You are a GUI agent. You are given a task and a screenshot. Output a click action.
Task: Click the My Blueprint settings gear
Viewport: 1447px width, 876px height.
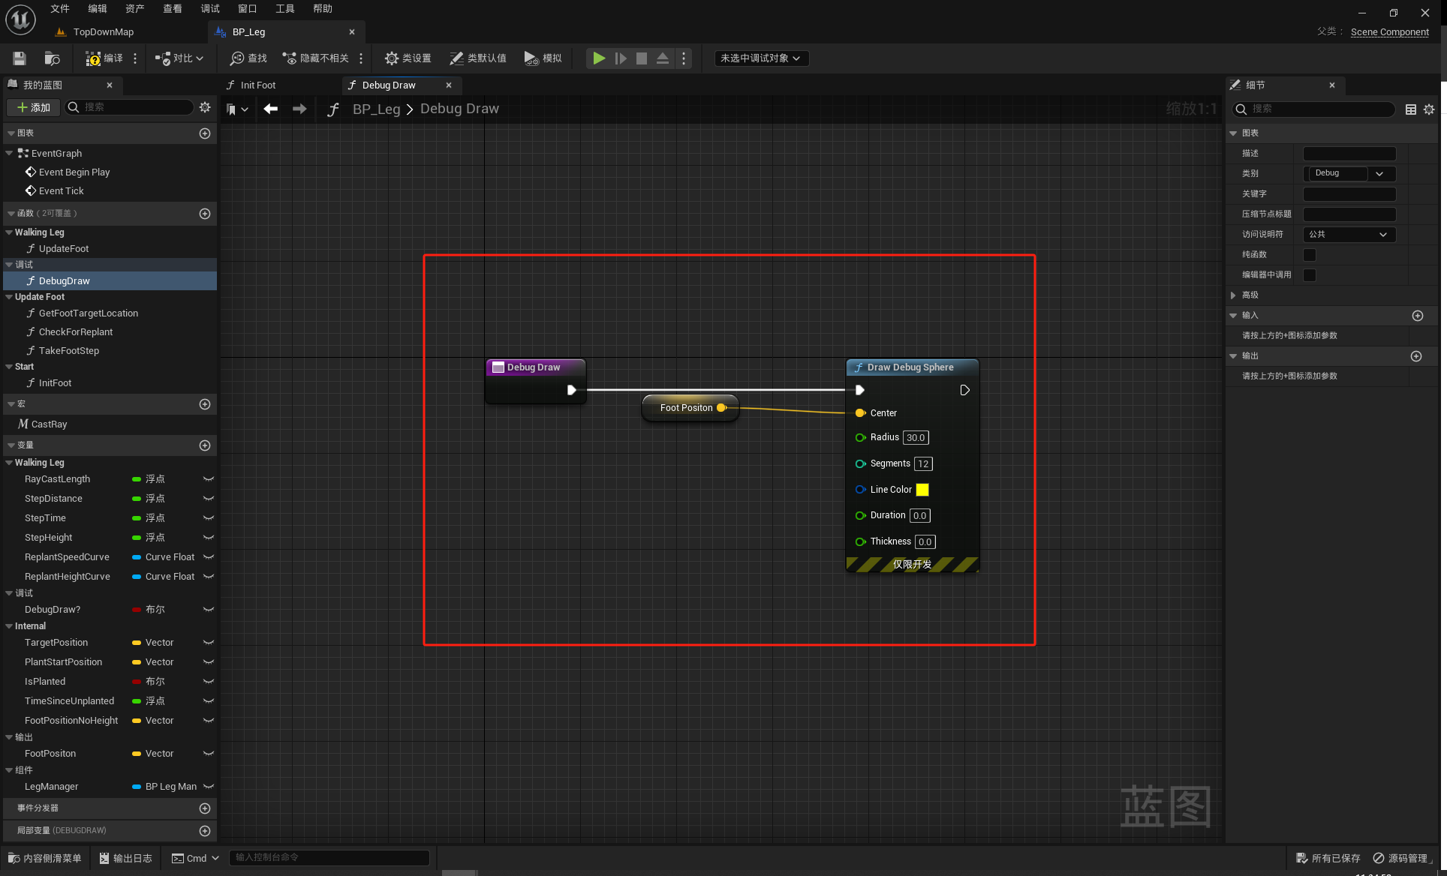pyautogui.click(x=205, y=107)
